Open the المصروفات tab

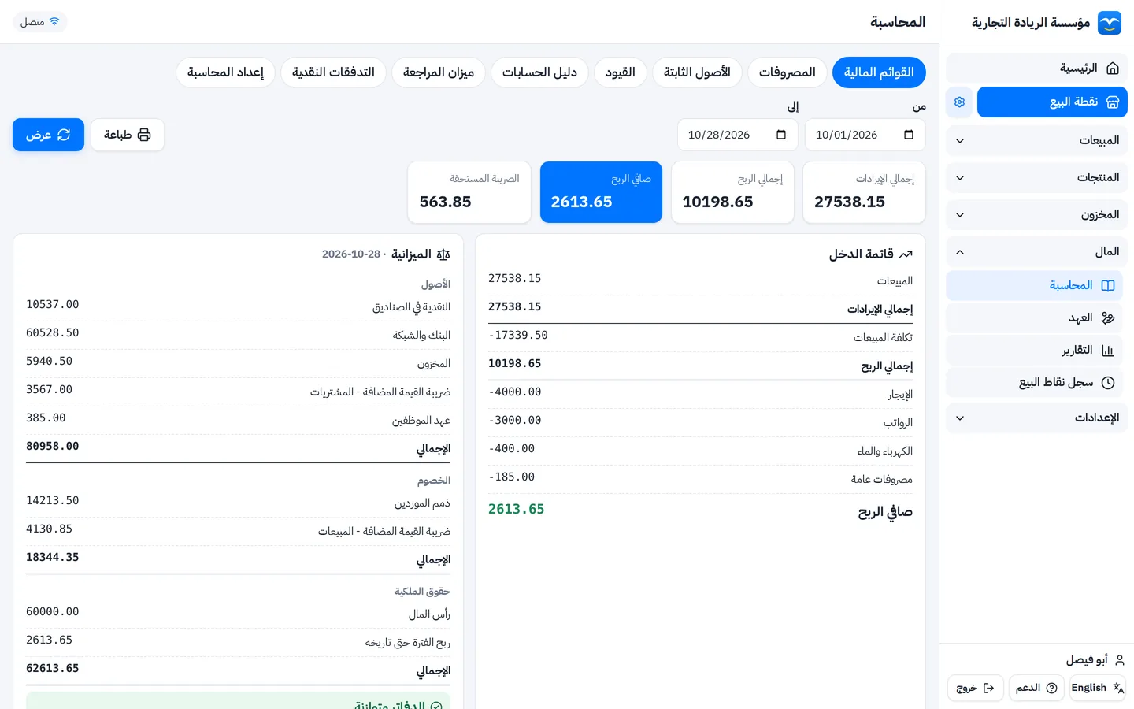point(787,72)
